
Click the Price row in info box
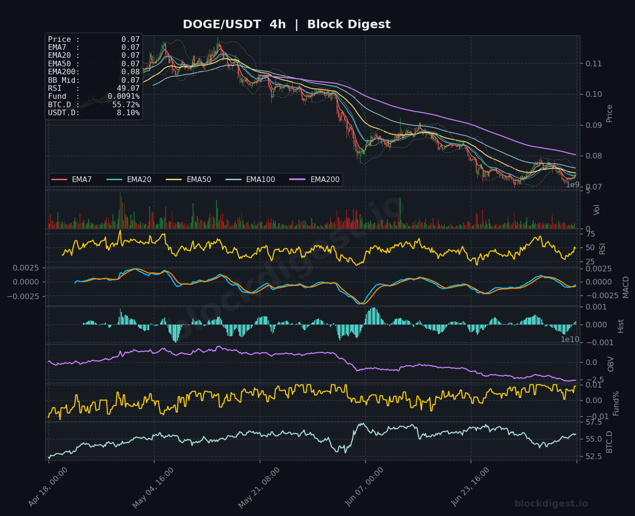click(94, 40)
